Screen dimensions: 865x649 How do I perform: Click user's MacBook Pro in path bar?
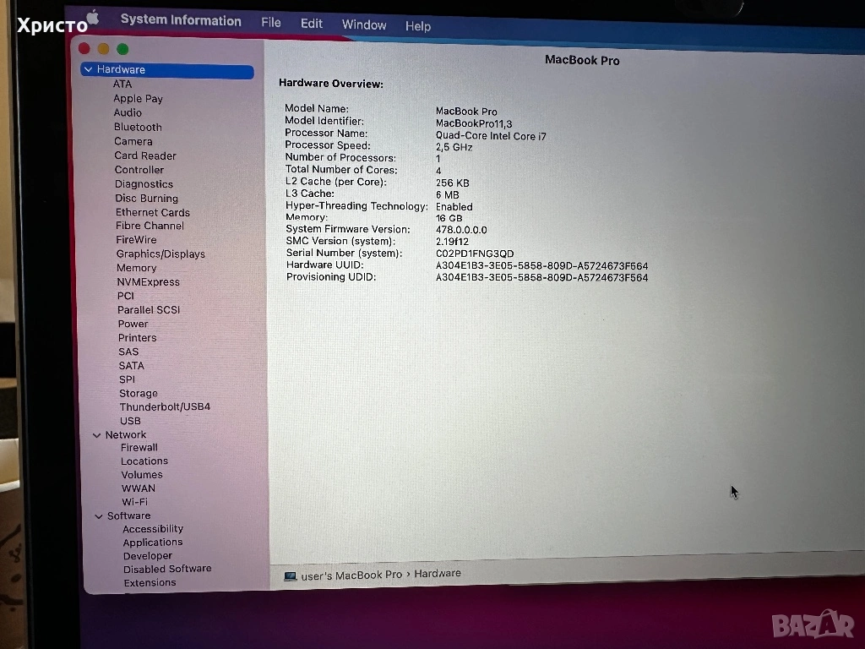(x=351, y=575)
